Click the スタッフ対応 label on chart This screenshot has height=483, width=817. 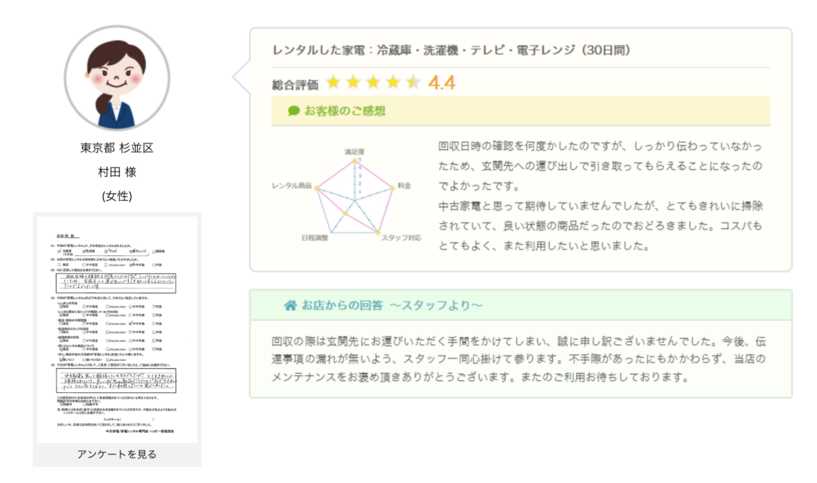coord(401,238)
